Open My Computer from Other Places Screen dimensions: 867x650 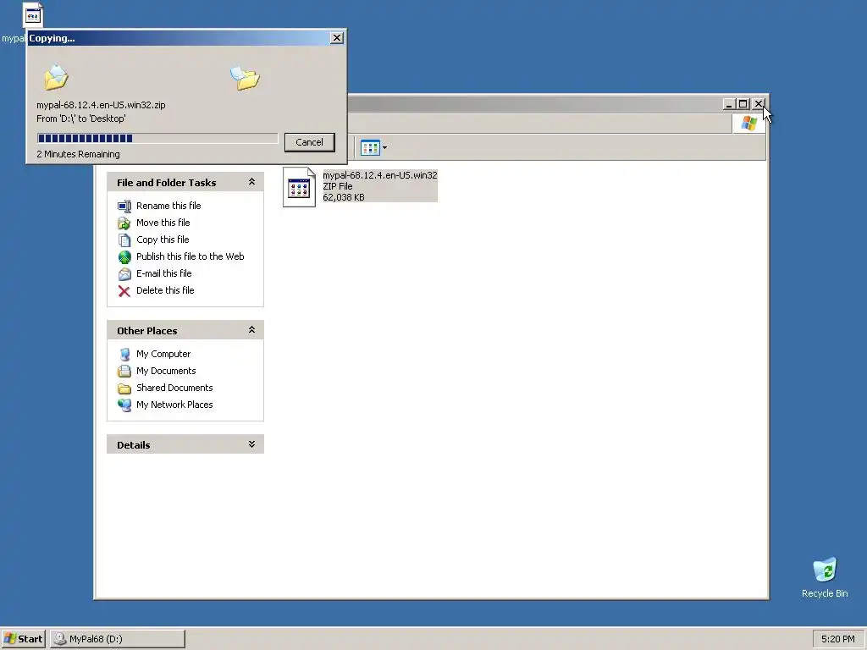pyautogui.click(x=163, y=354)
